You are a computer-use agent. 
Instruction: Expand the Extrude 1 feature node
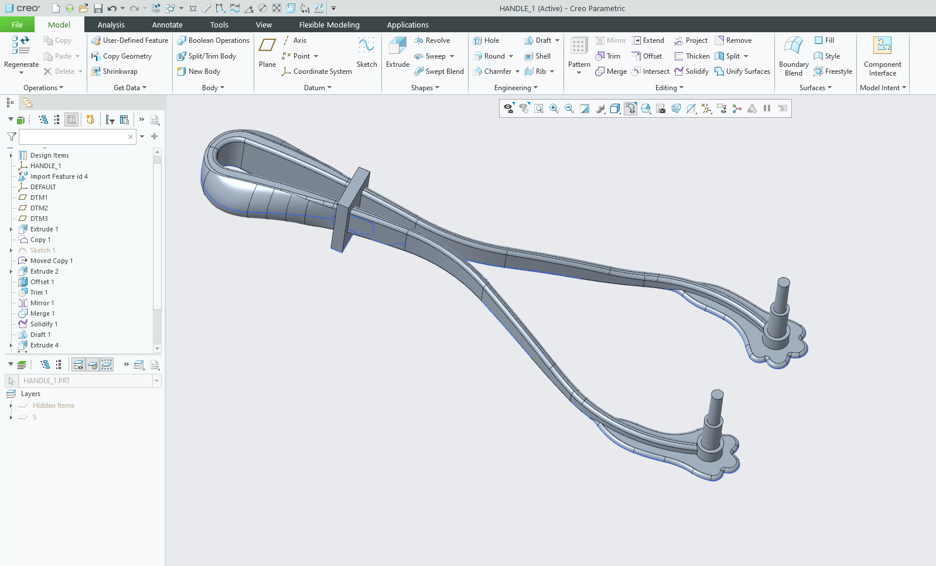pos(11,229)
